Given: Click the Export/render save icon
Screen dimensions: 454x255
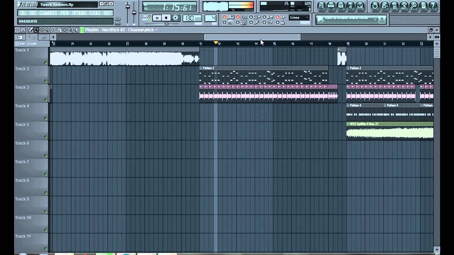Looking at the screenshot, I should (x=394, y=6).
